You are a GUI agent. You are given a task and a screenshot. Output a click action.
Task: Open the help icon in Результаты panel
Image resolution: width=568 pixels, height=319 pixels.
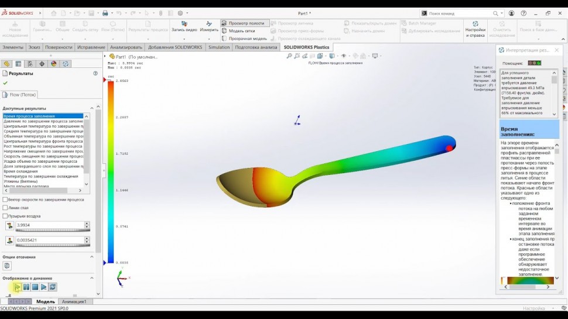pyautogui.click(x=95, y=74)
